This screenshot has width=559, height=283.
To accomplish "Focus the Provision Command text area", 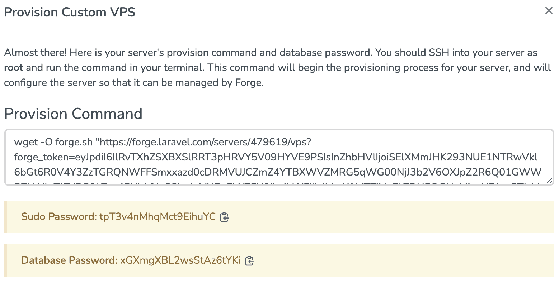I will point(278,158).
